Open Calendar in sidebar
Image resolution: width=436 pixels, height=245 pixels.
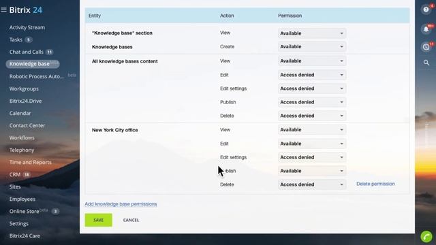point(20,114)
